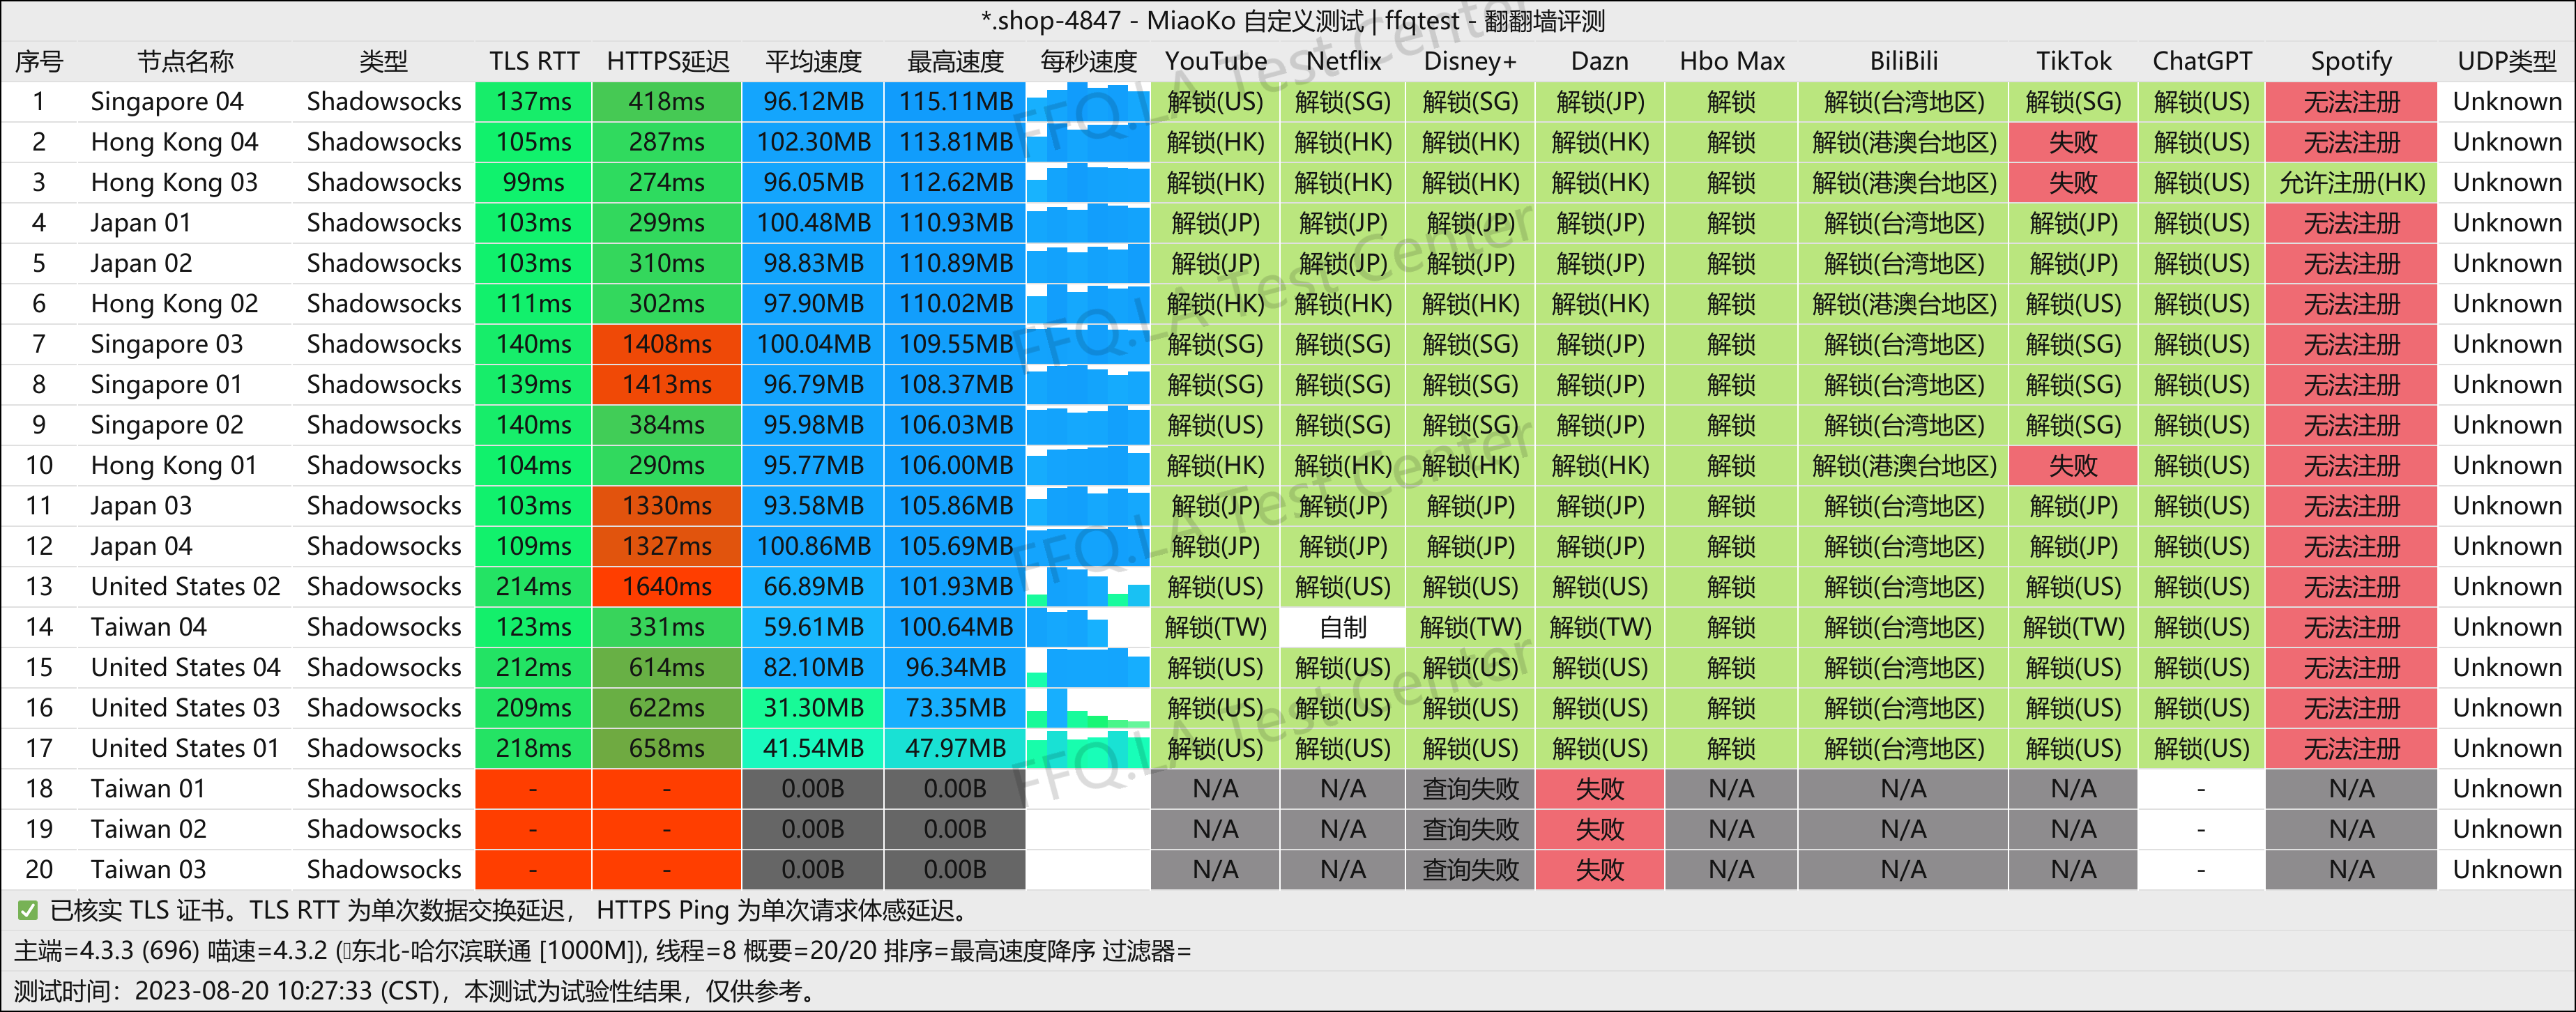
Task: Select the YouTube column header
Action: 1215,61
